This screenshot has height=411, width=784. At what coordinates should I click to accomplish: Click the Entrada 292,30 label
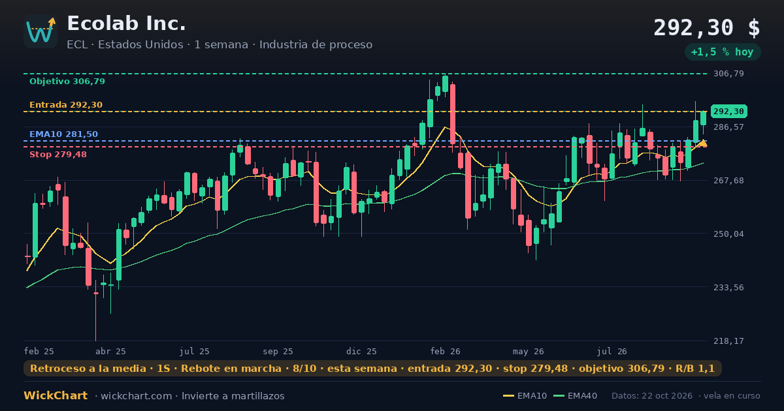click(x=66, y=105)
